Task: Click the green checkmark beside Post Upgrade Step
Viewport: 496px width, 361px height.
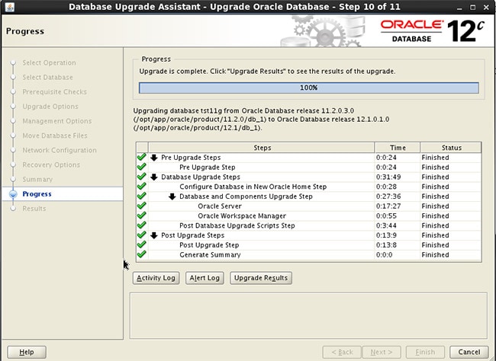Action: coord(142,244)
